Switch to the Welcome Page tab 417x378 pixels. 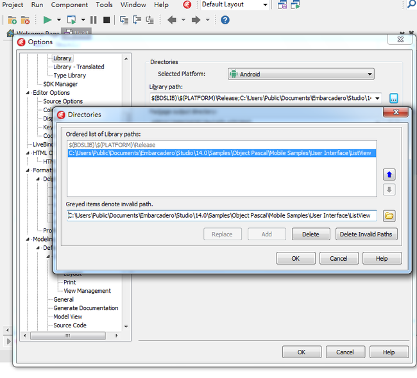[x=33, y=33]
